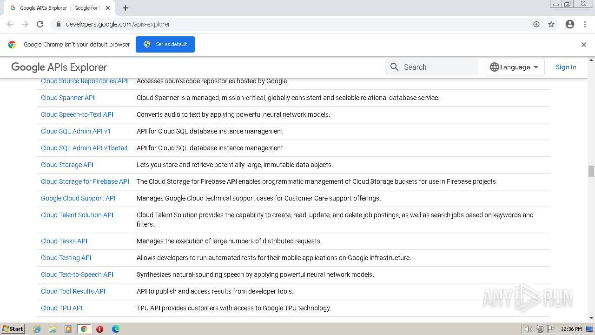Click the system clock showing 12:36 PM

[x=571, y=329]
